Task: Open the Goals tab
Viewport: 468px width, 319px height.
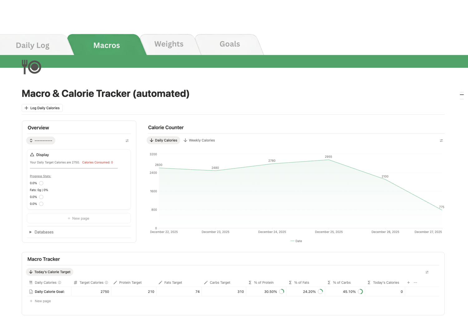Action: click(230, 44)
